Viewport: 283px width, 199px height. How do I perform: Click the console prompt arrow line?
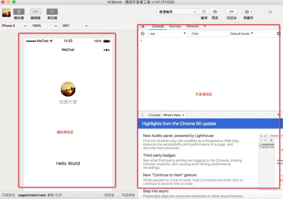coord(209,41)
